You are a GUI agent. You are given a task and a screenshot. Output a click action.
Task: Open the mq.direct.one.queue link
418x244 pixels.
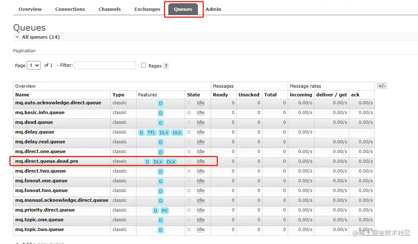40,152
